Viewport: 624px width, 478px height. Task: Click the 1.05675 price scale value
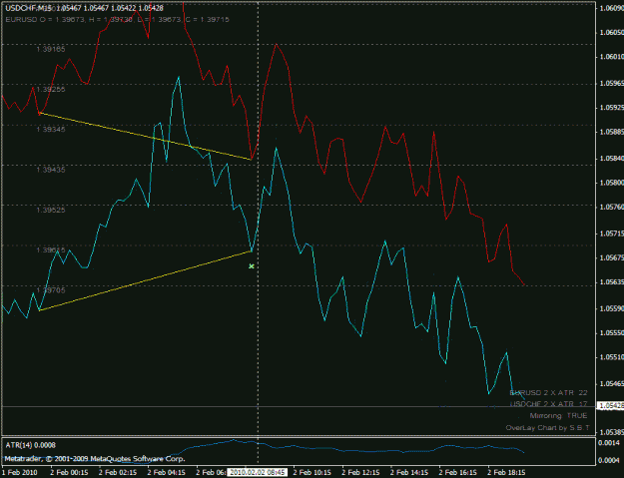pos(612,257)
